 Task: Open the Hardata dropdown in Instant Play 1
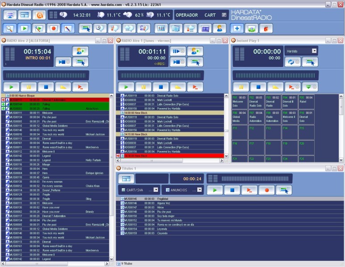tap(314, 51)
